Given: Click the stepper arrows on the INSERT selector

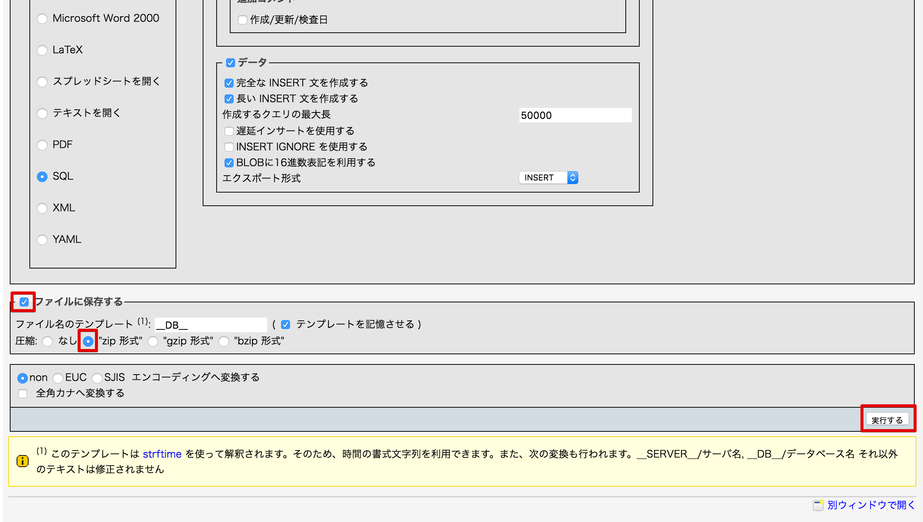Looking at the screenshot, I should pos(573,178).
